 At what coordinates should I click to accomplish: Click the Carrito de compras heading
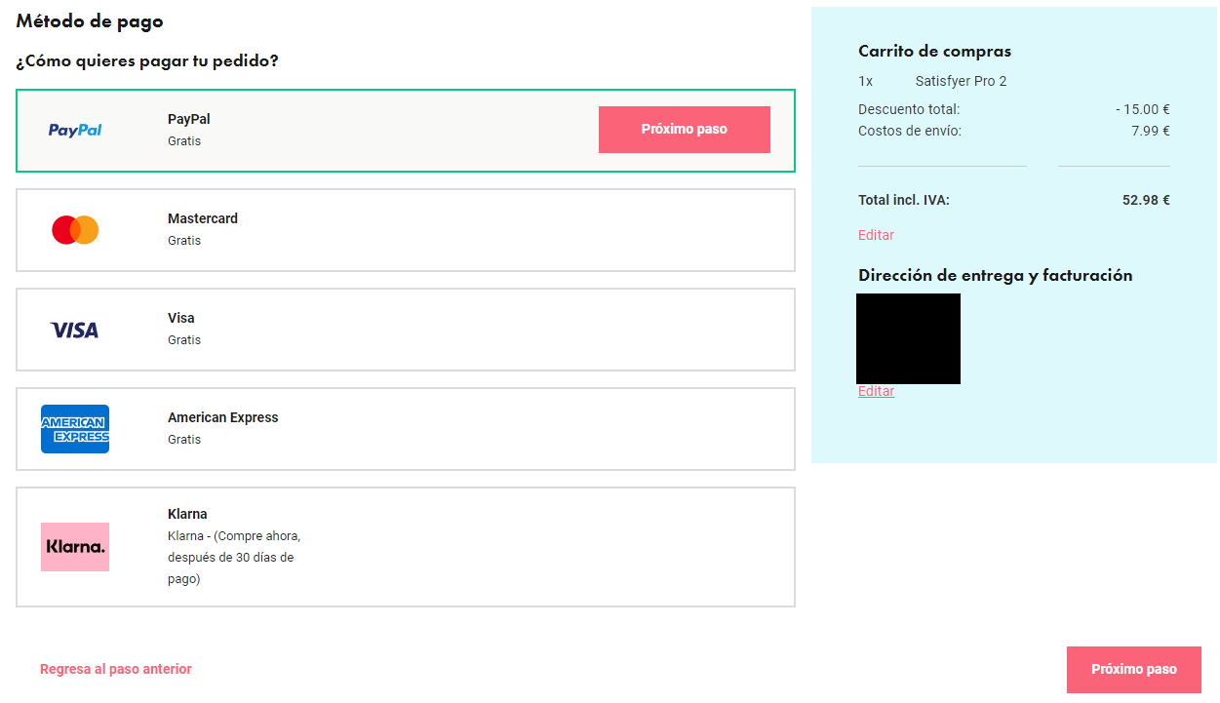[x=934, y=51]
